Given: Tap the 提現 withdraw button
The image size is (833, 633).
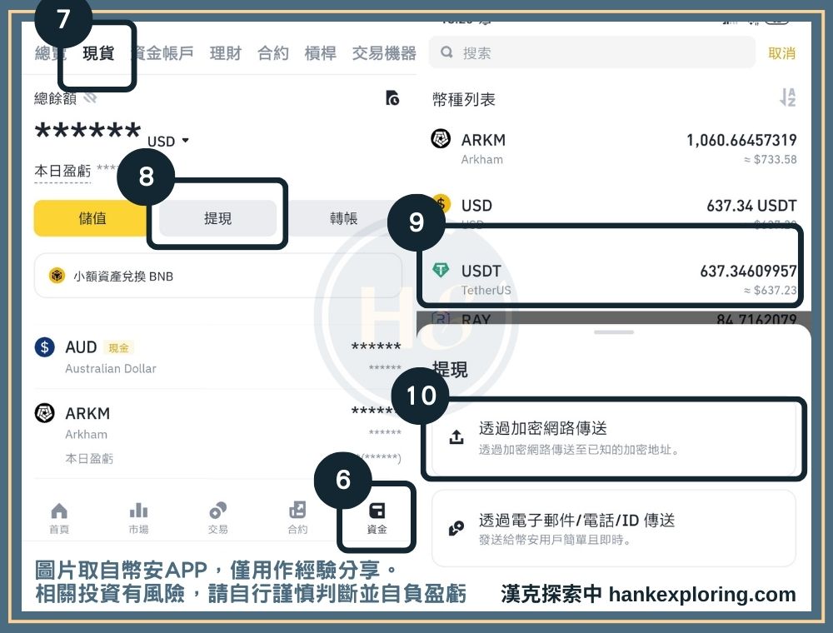Looking at the screenshot, I should (217, 218).
